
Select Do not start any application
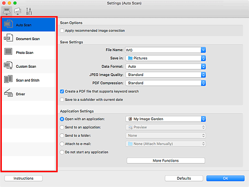(62, 152)
